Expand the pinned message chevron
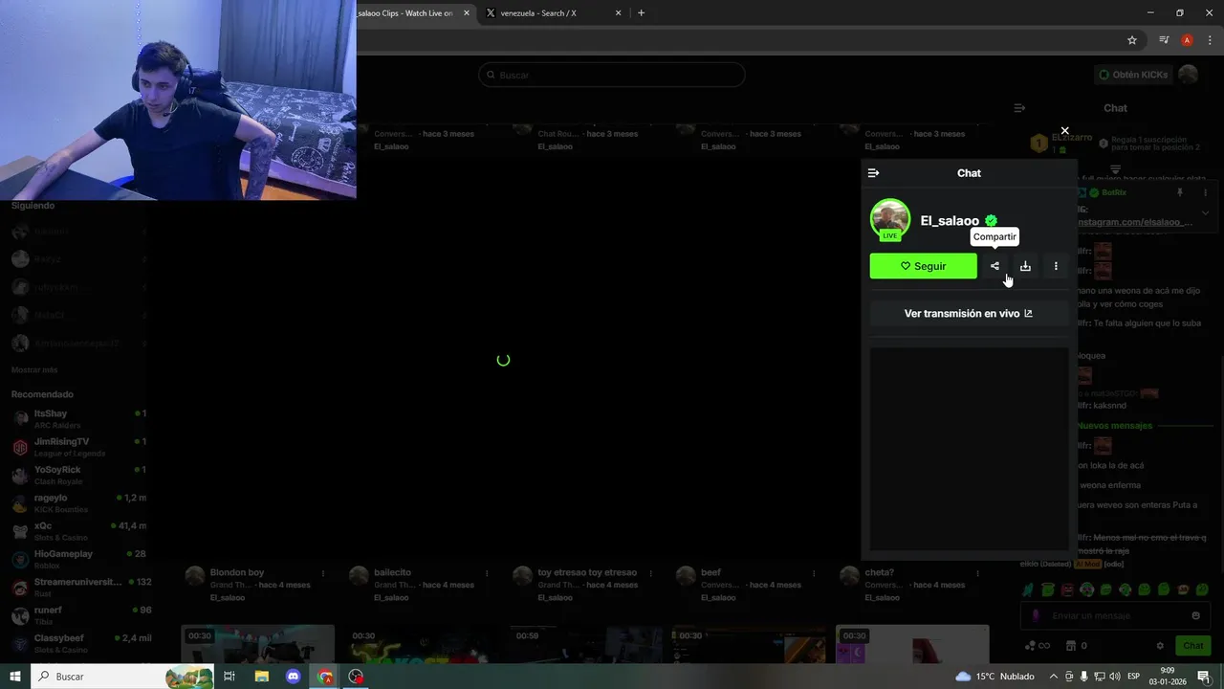This screenshot has height=689, width=1224. 1205,212
